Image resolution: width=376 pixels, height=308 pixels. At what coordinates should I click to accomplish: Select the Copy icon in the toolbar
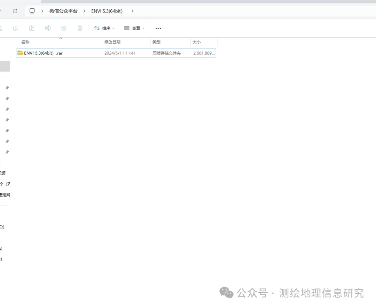(x=16, y=28)
